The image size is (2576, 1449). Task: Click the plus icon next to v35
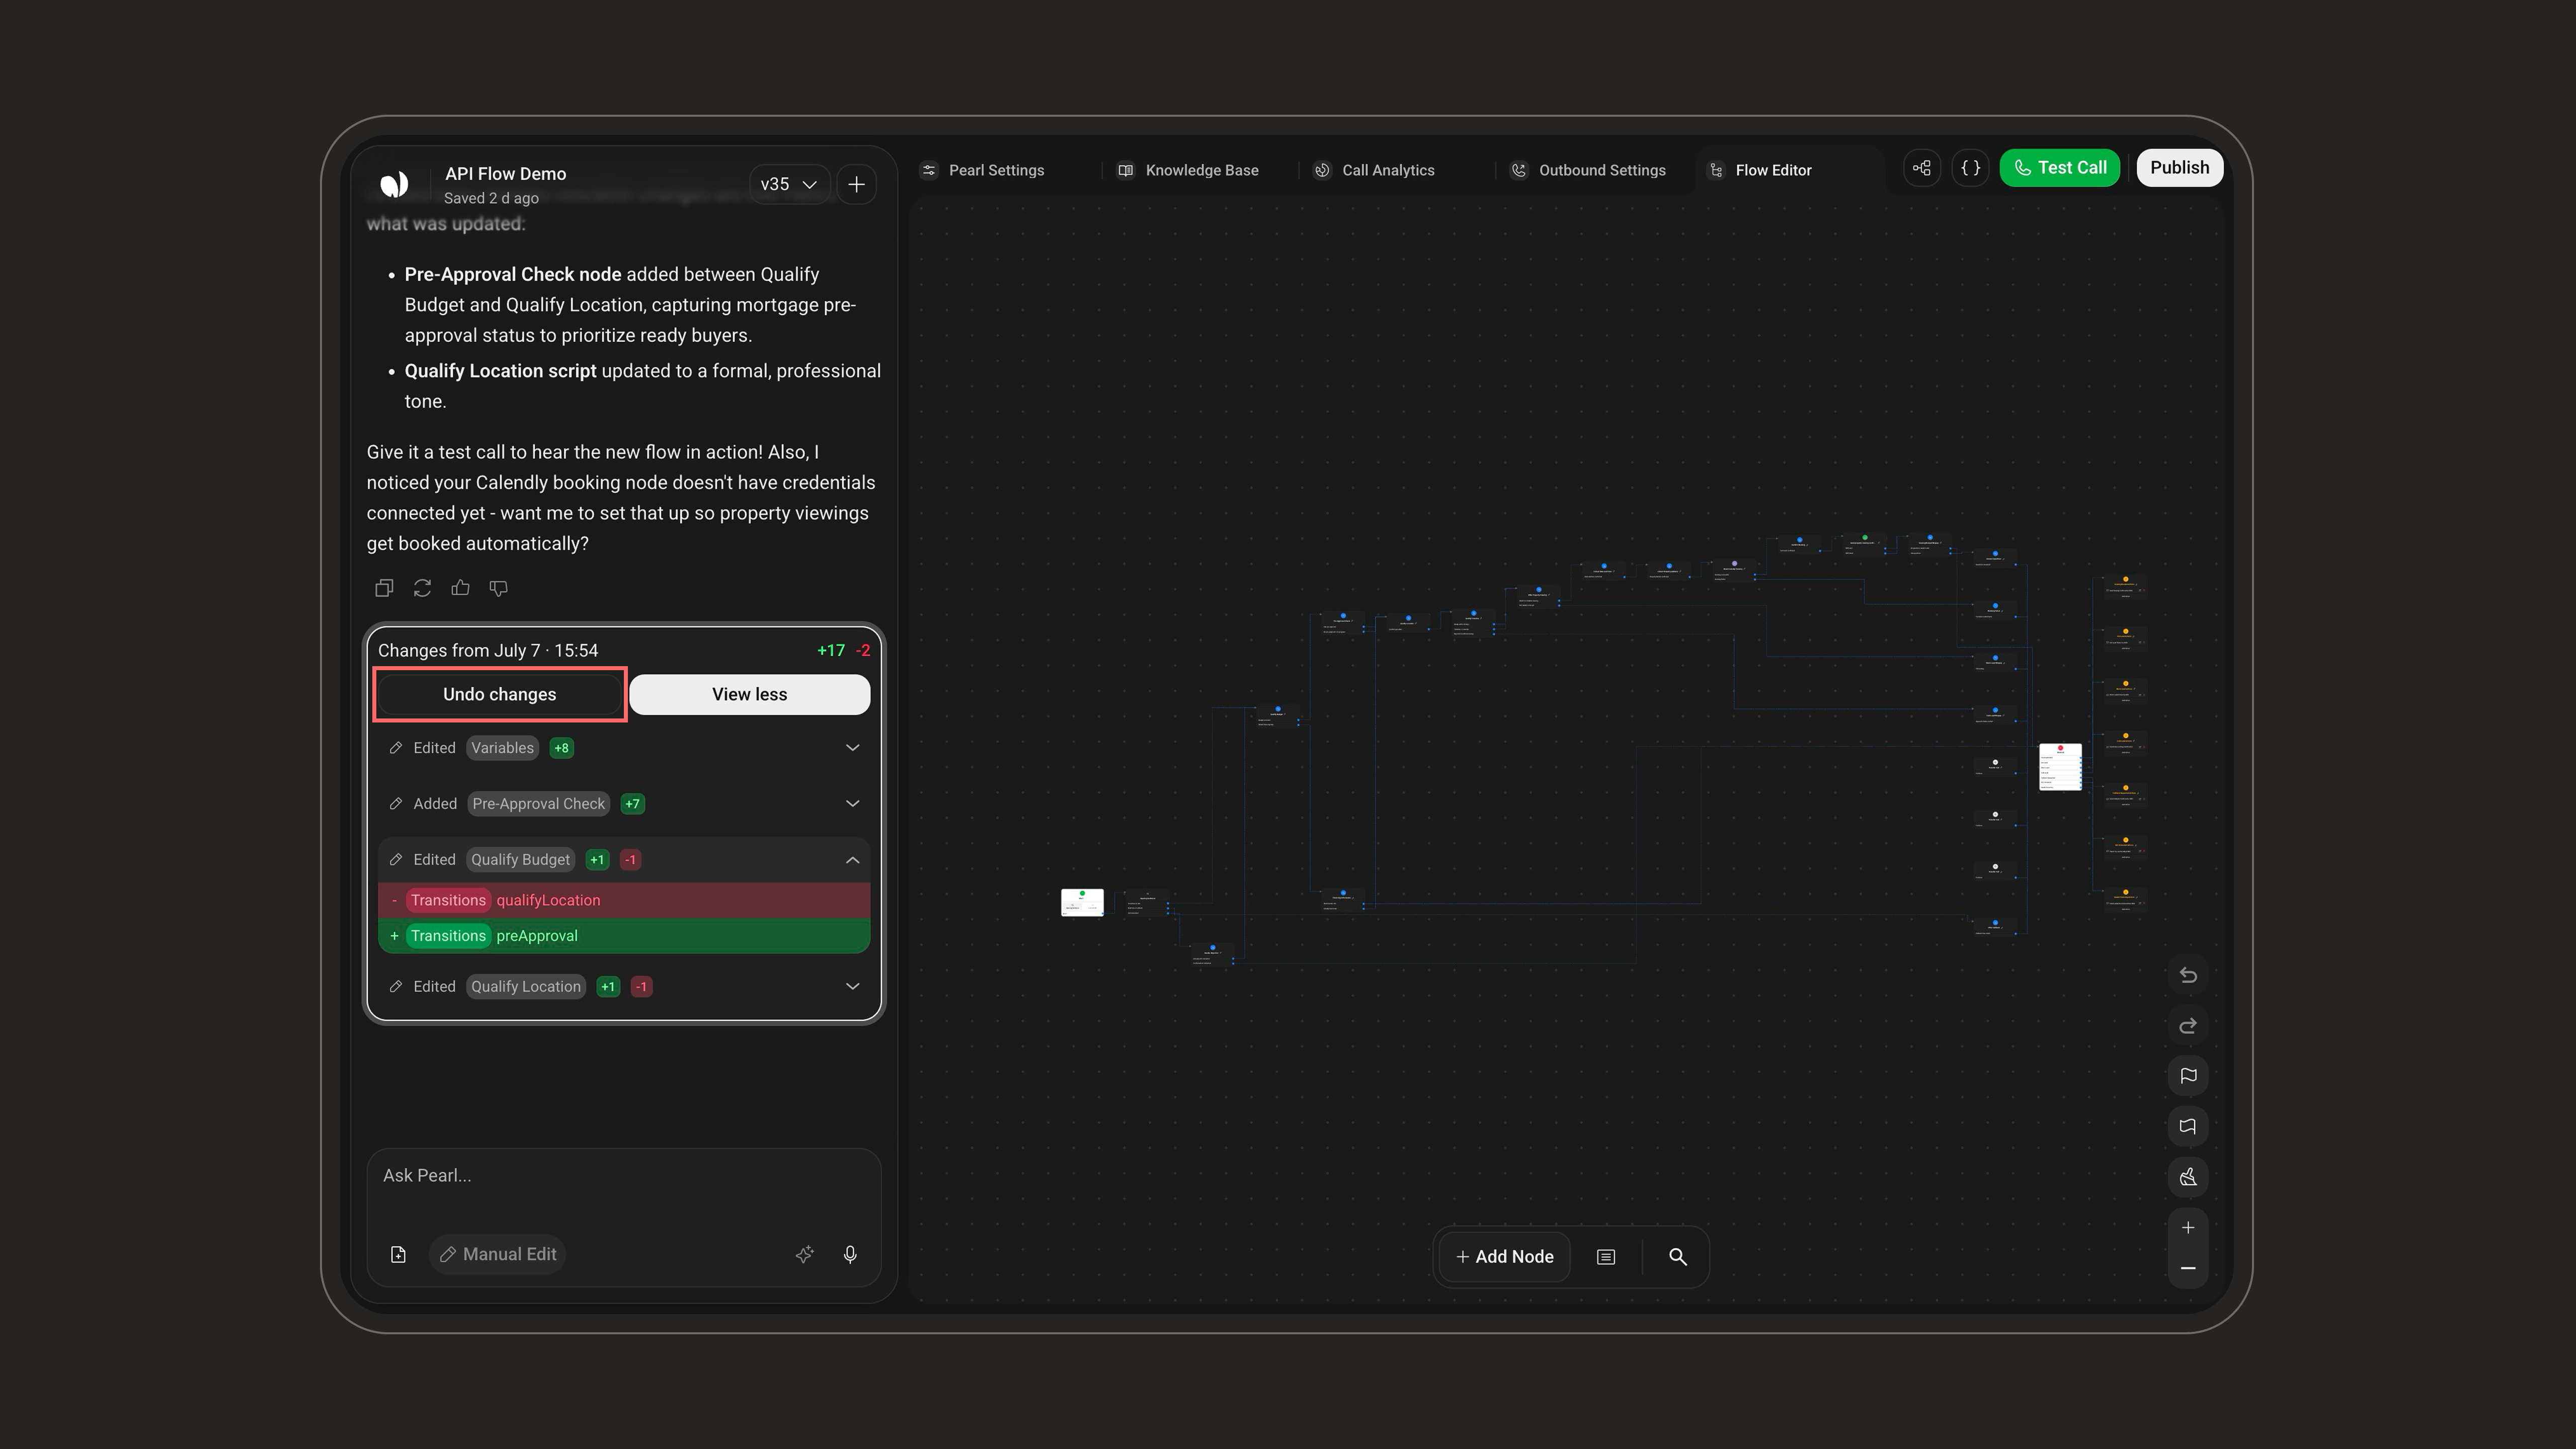coord(857,184)
